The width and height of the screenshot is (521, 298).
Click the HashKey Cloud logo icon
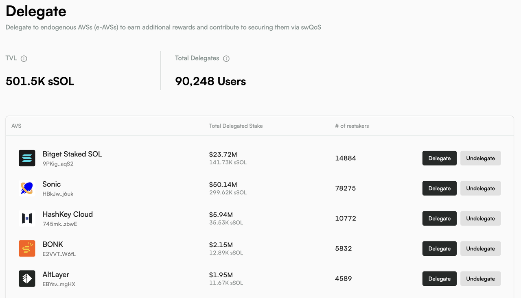tap(27, 218)
